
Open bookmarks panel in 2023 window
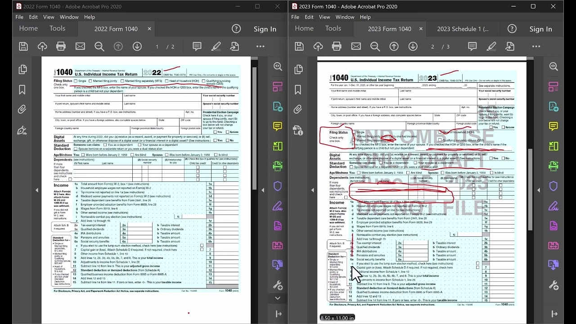click(297, 90)
